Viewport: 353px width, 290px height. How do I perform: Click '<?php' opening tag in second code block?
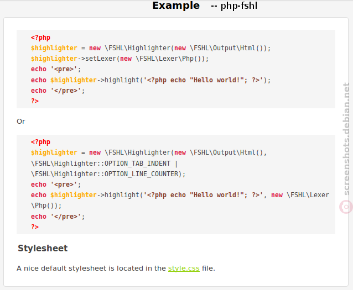click(x=40, y=142)
